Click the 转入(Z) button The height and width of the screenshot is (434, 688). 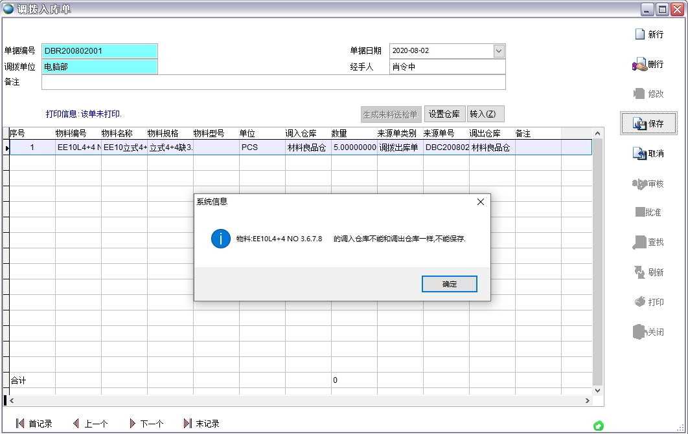[x=485, y=113]
